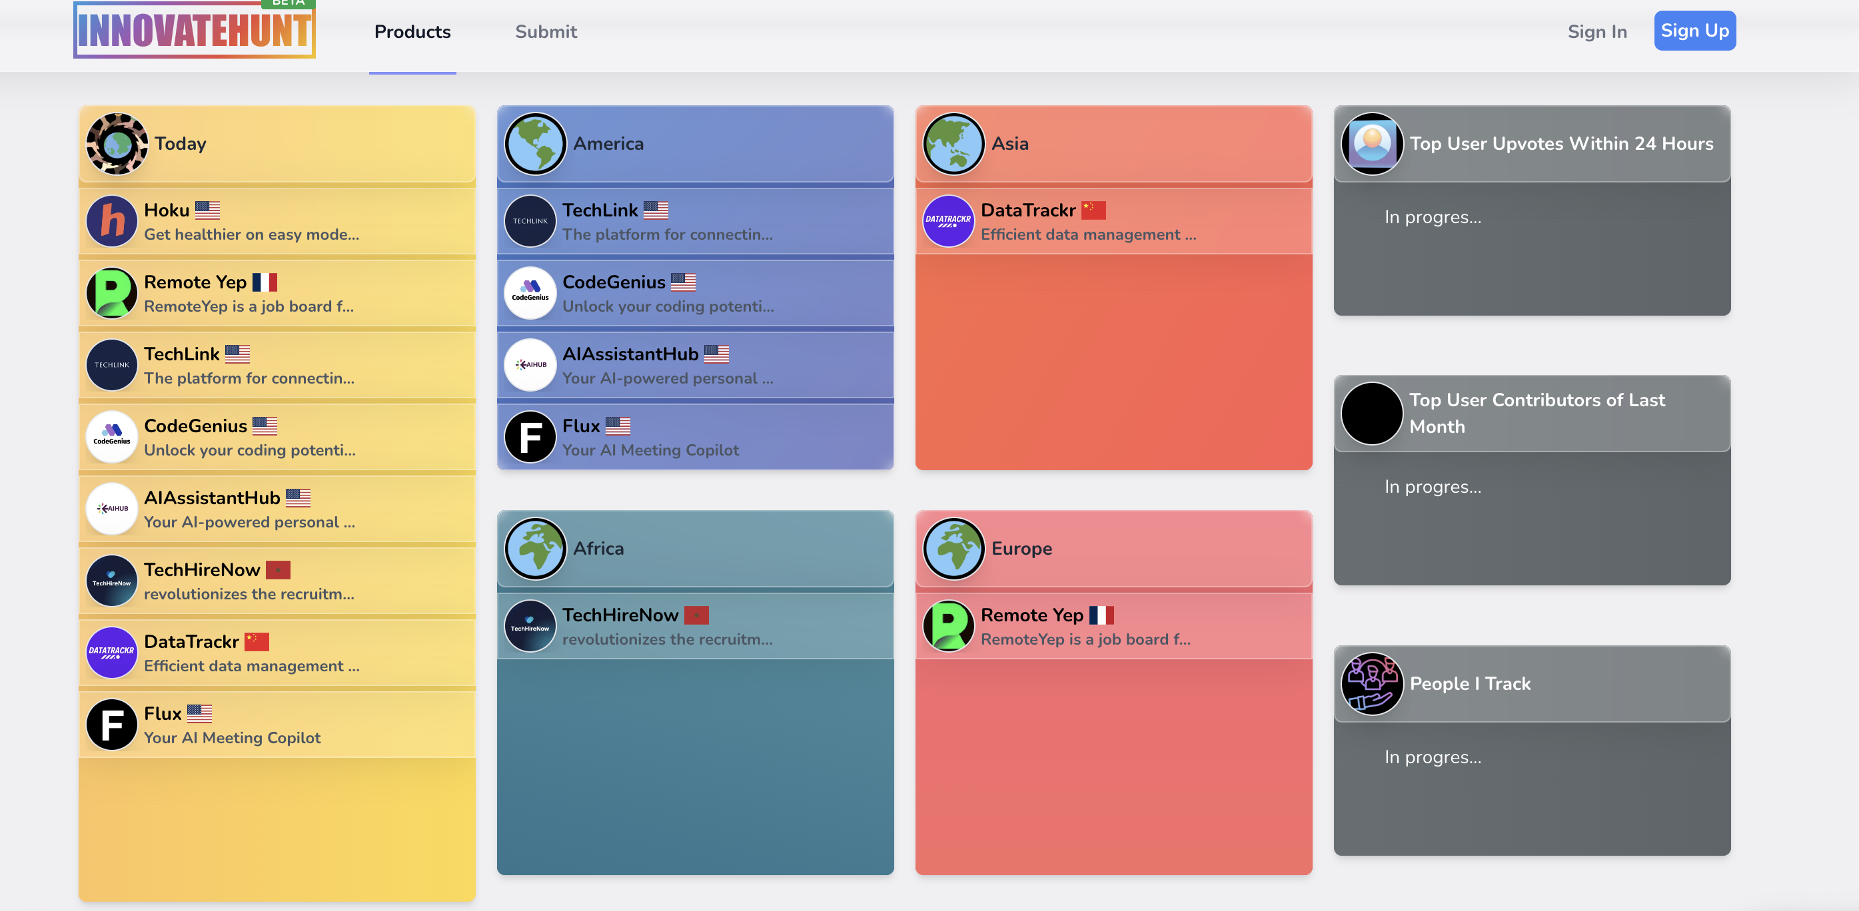
Task: Click China flag beside DataTrackr in Asia
Action: pos(1094,210)
